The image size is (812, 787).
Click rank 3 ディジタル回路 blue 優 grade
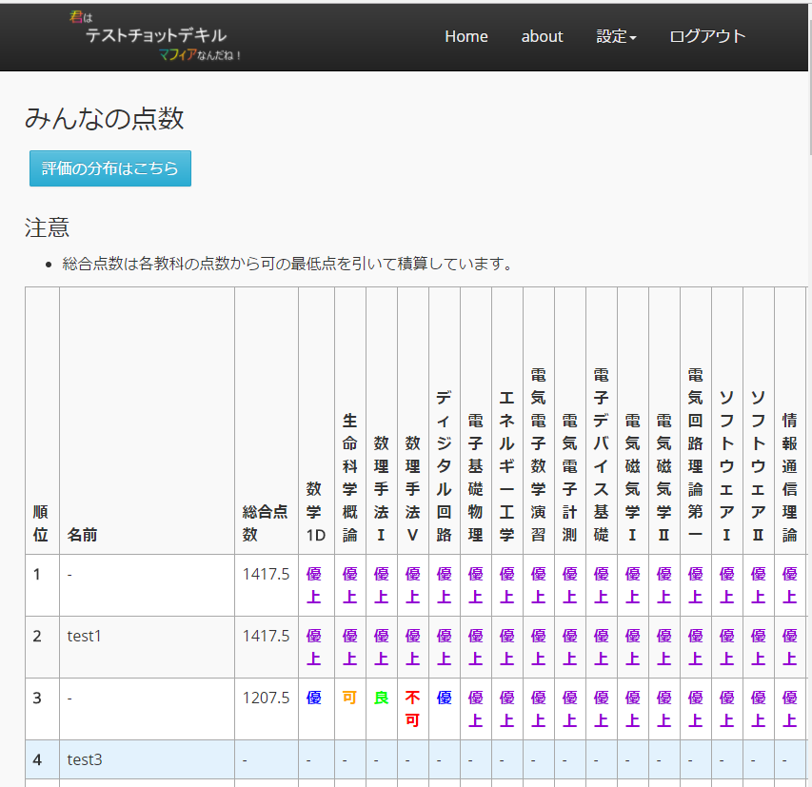pos(444,698)
